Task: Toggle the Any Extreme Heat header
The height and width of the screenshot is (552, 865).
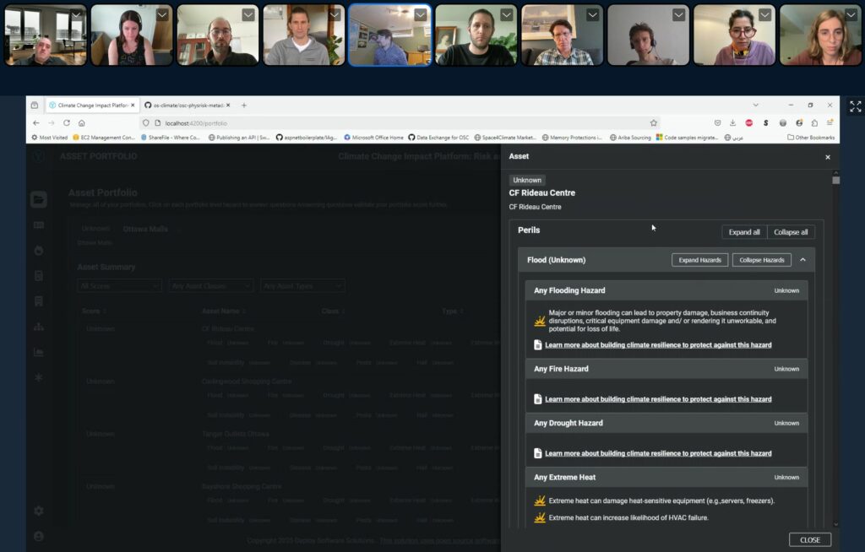Action: click(x=666, y=478)
